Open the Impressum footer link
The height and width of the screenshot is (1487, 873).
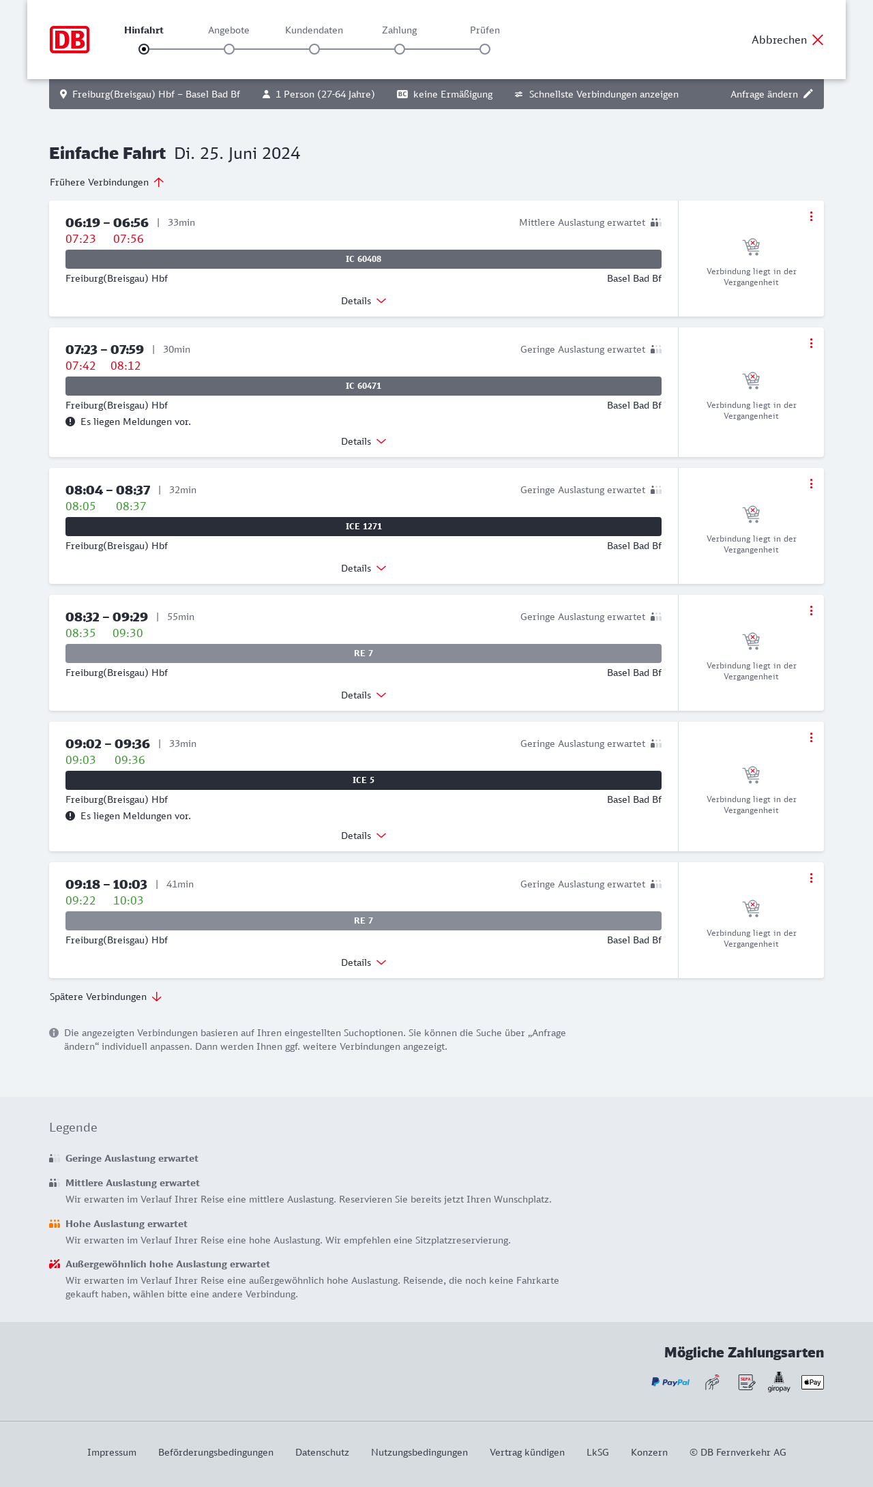click(112, 1452)
